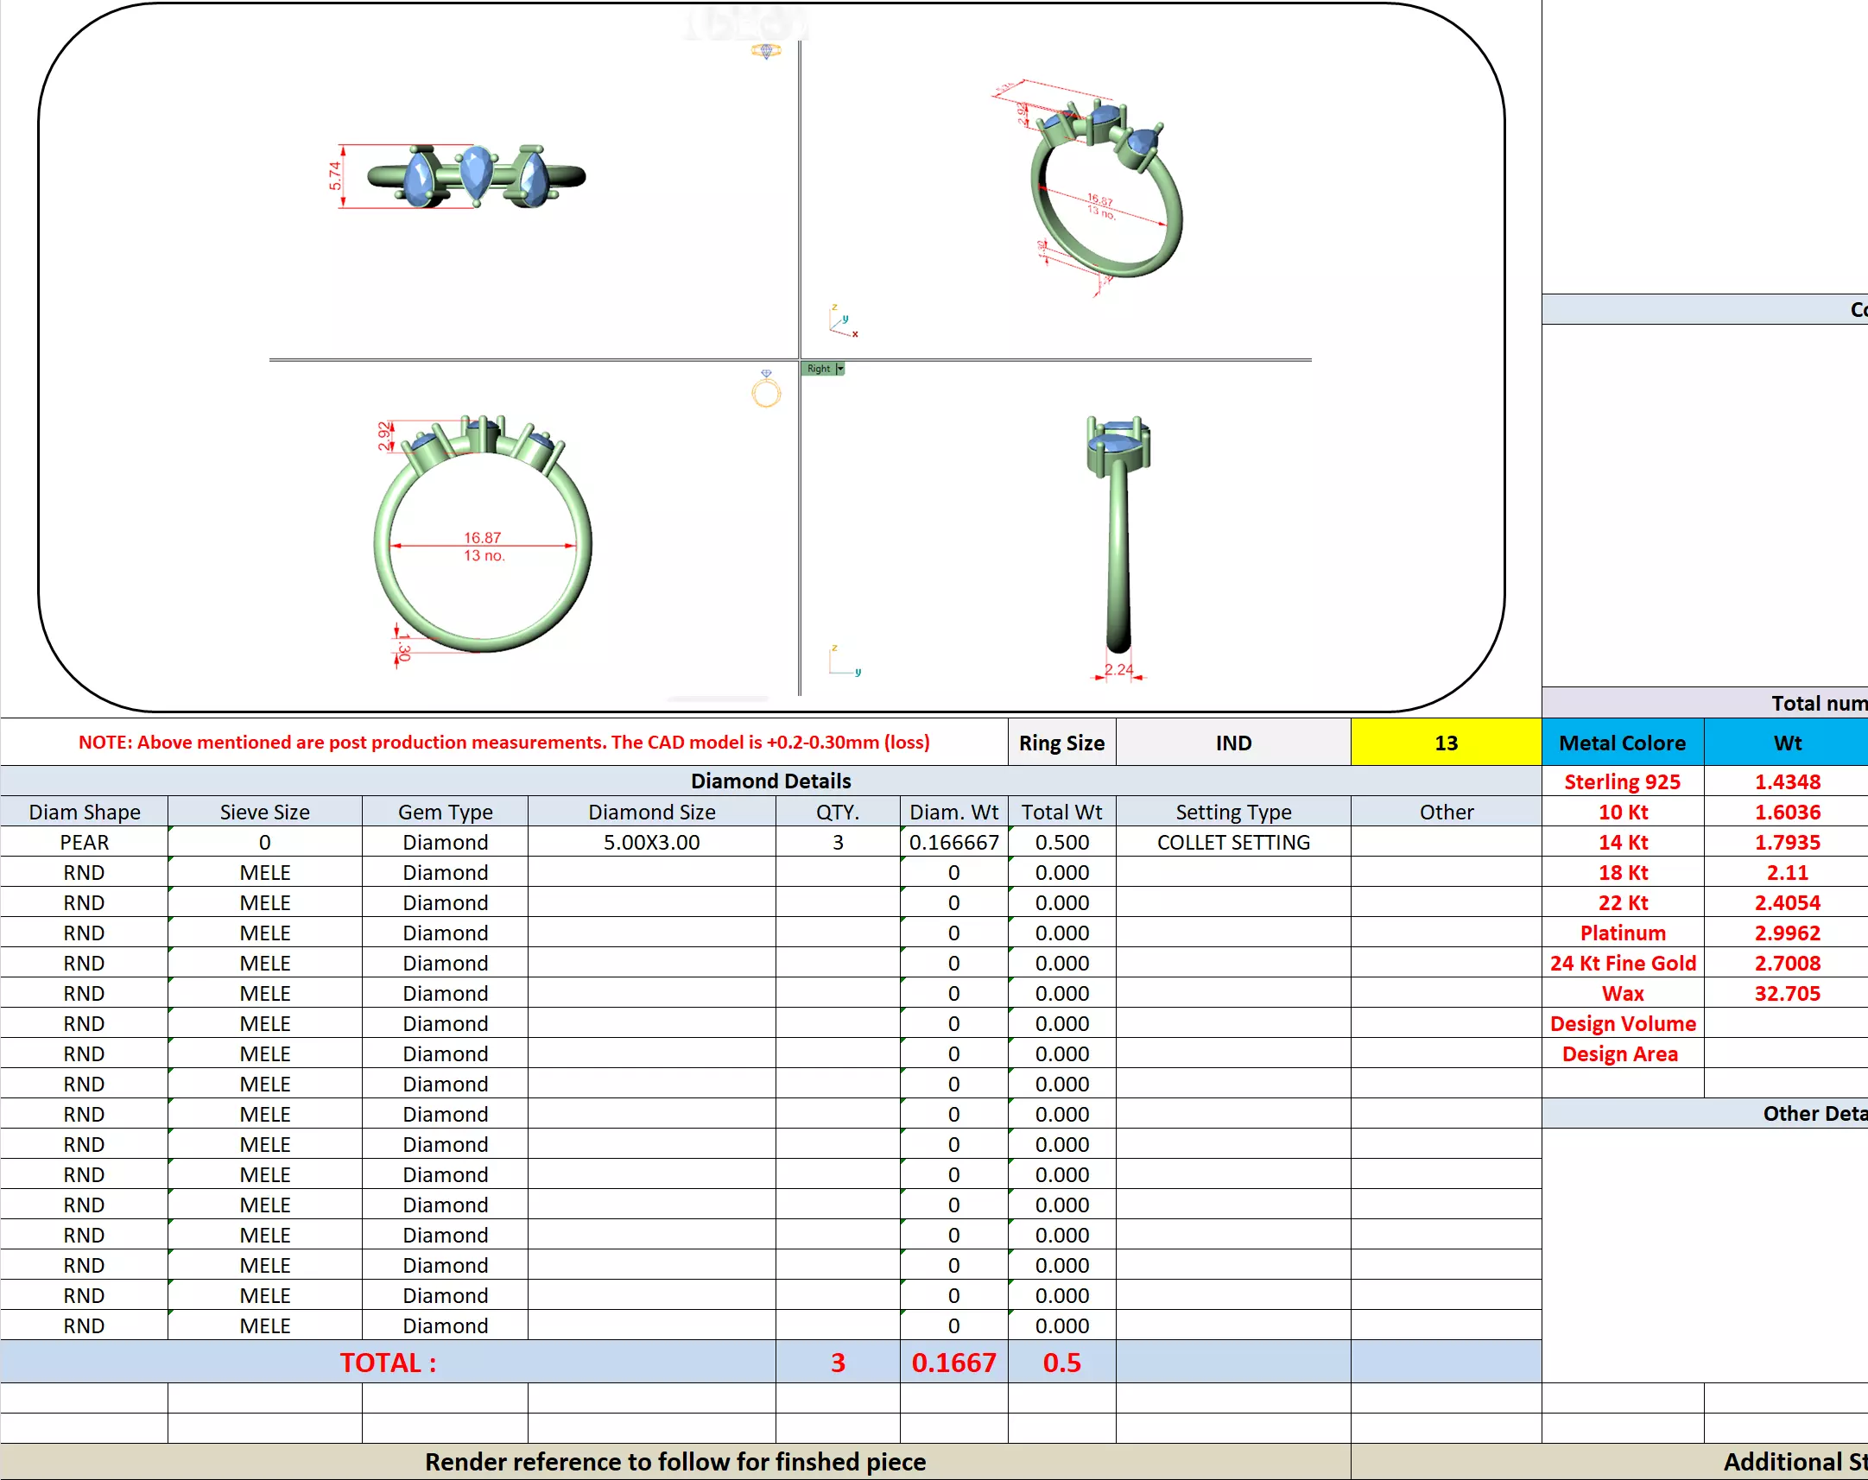Click the front-view ring icon in the lower-left viewport
This screenshot has width=1868, height=1480.
point(766,389)
